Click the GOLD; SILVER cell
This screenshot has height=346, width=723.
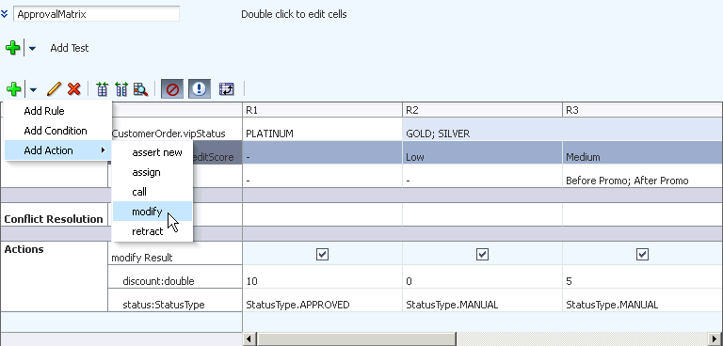563,130
